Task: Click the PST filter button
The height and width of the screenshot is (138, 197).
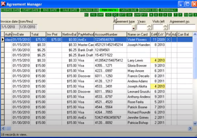Action: click(x=144, y=15)
